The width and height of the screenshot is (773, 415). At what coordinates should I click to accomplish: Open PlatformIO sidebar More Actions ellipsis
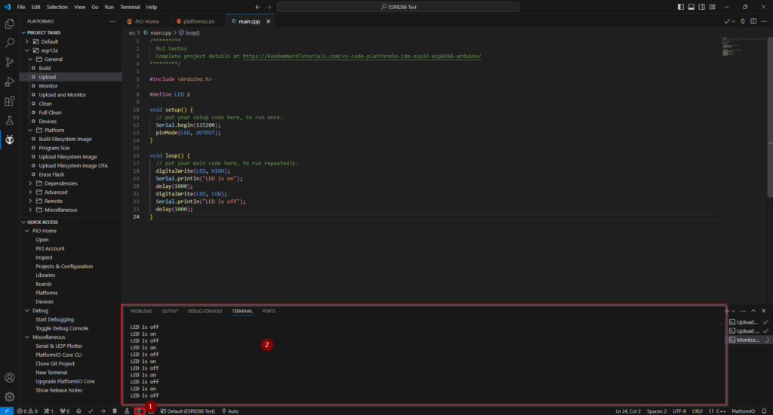pyautogui.click(x=113, y=22)
